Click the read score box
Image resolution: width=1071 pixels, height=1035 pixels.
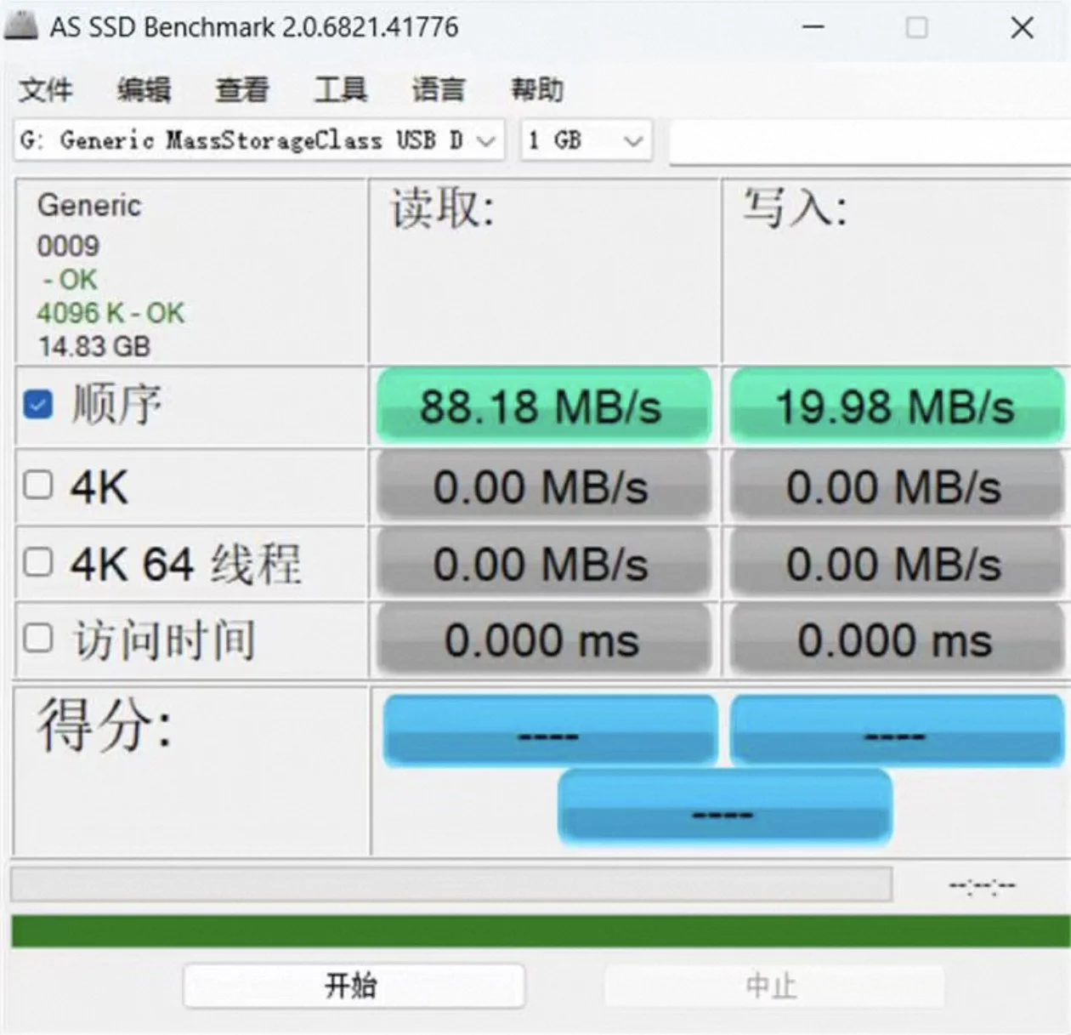click(550, 730)
